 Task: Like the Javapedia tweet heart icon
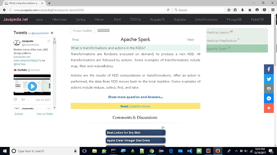(x=15, y=100)
